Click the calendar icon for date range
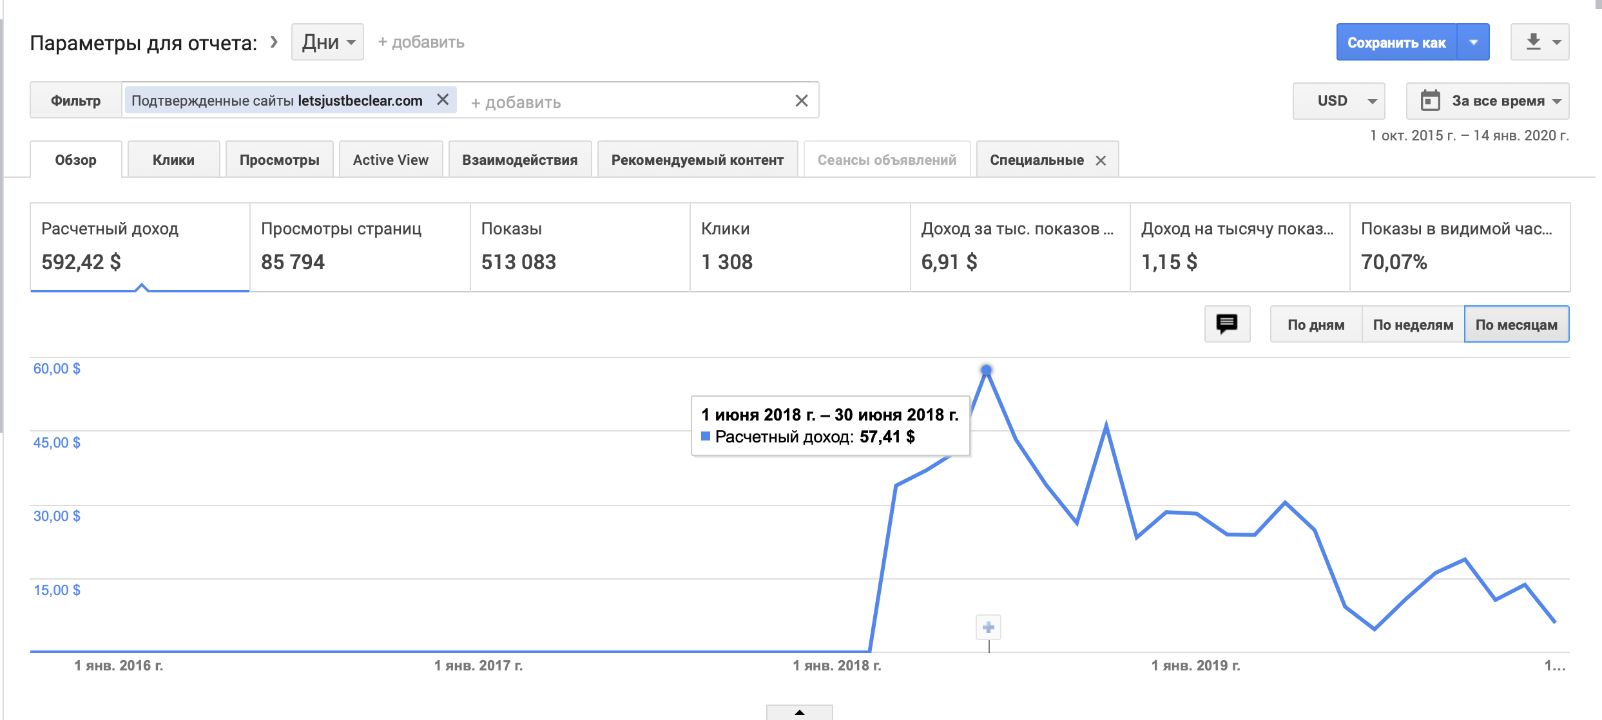This screenshot has width=1602, height=720. tap(1431, 100)
